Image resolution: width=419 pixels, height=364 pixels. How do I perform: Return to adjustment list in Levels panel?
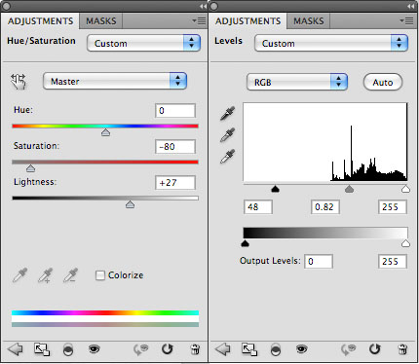tap(223, 349)
